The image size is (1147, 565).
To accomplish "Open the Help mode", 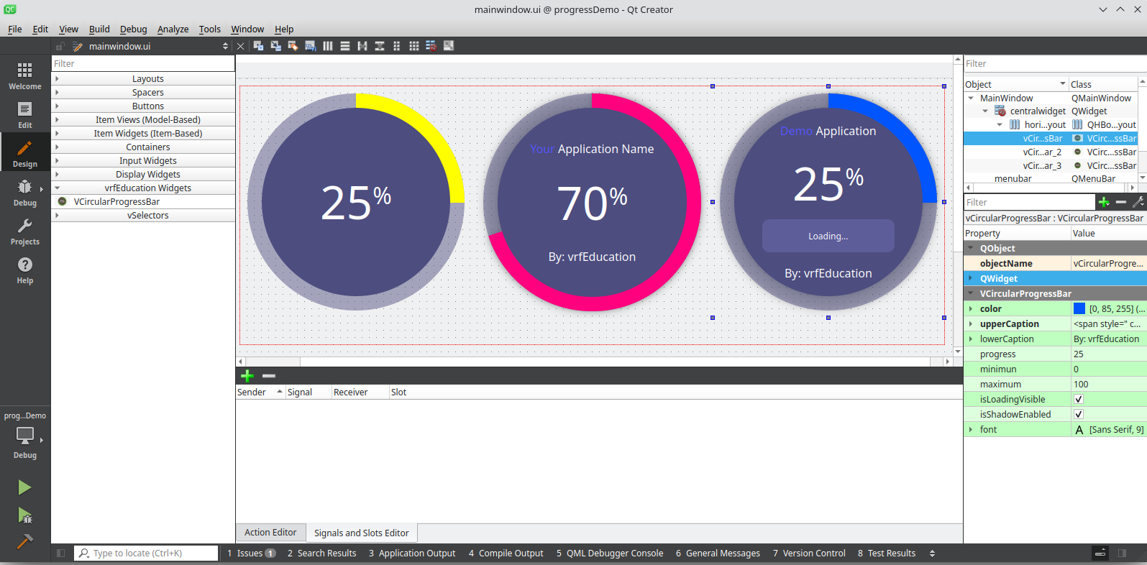I will pyautogui.click(x=25, y=270).
